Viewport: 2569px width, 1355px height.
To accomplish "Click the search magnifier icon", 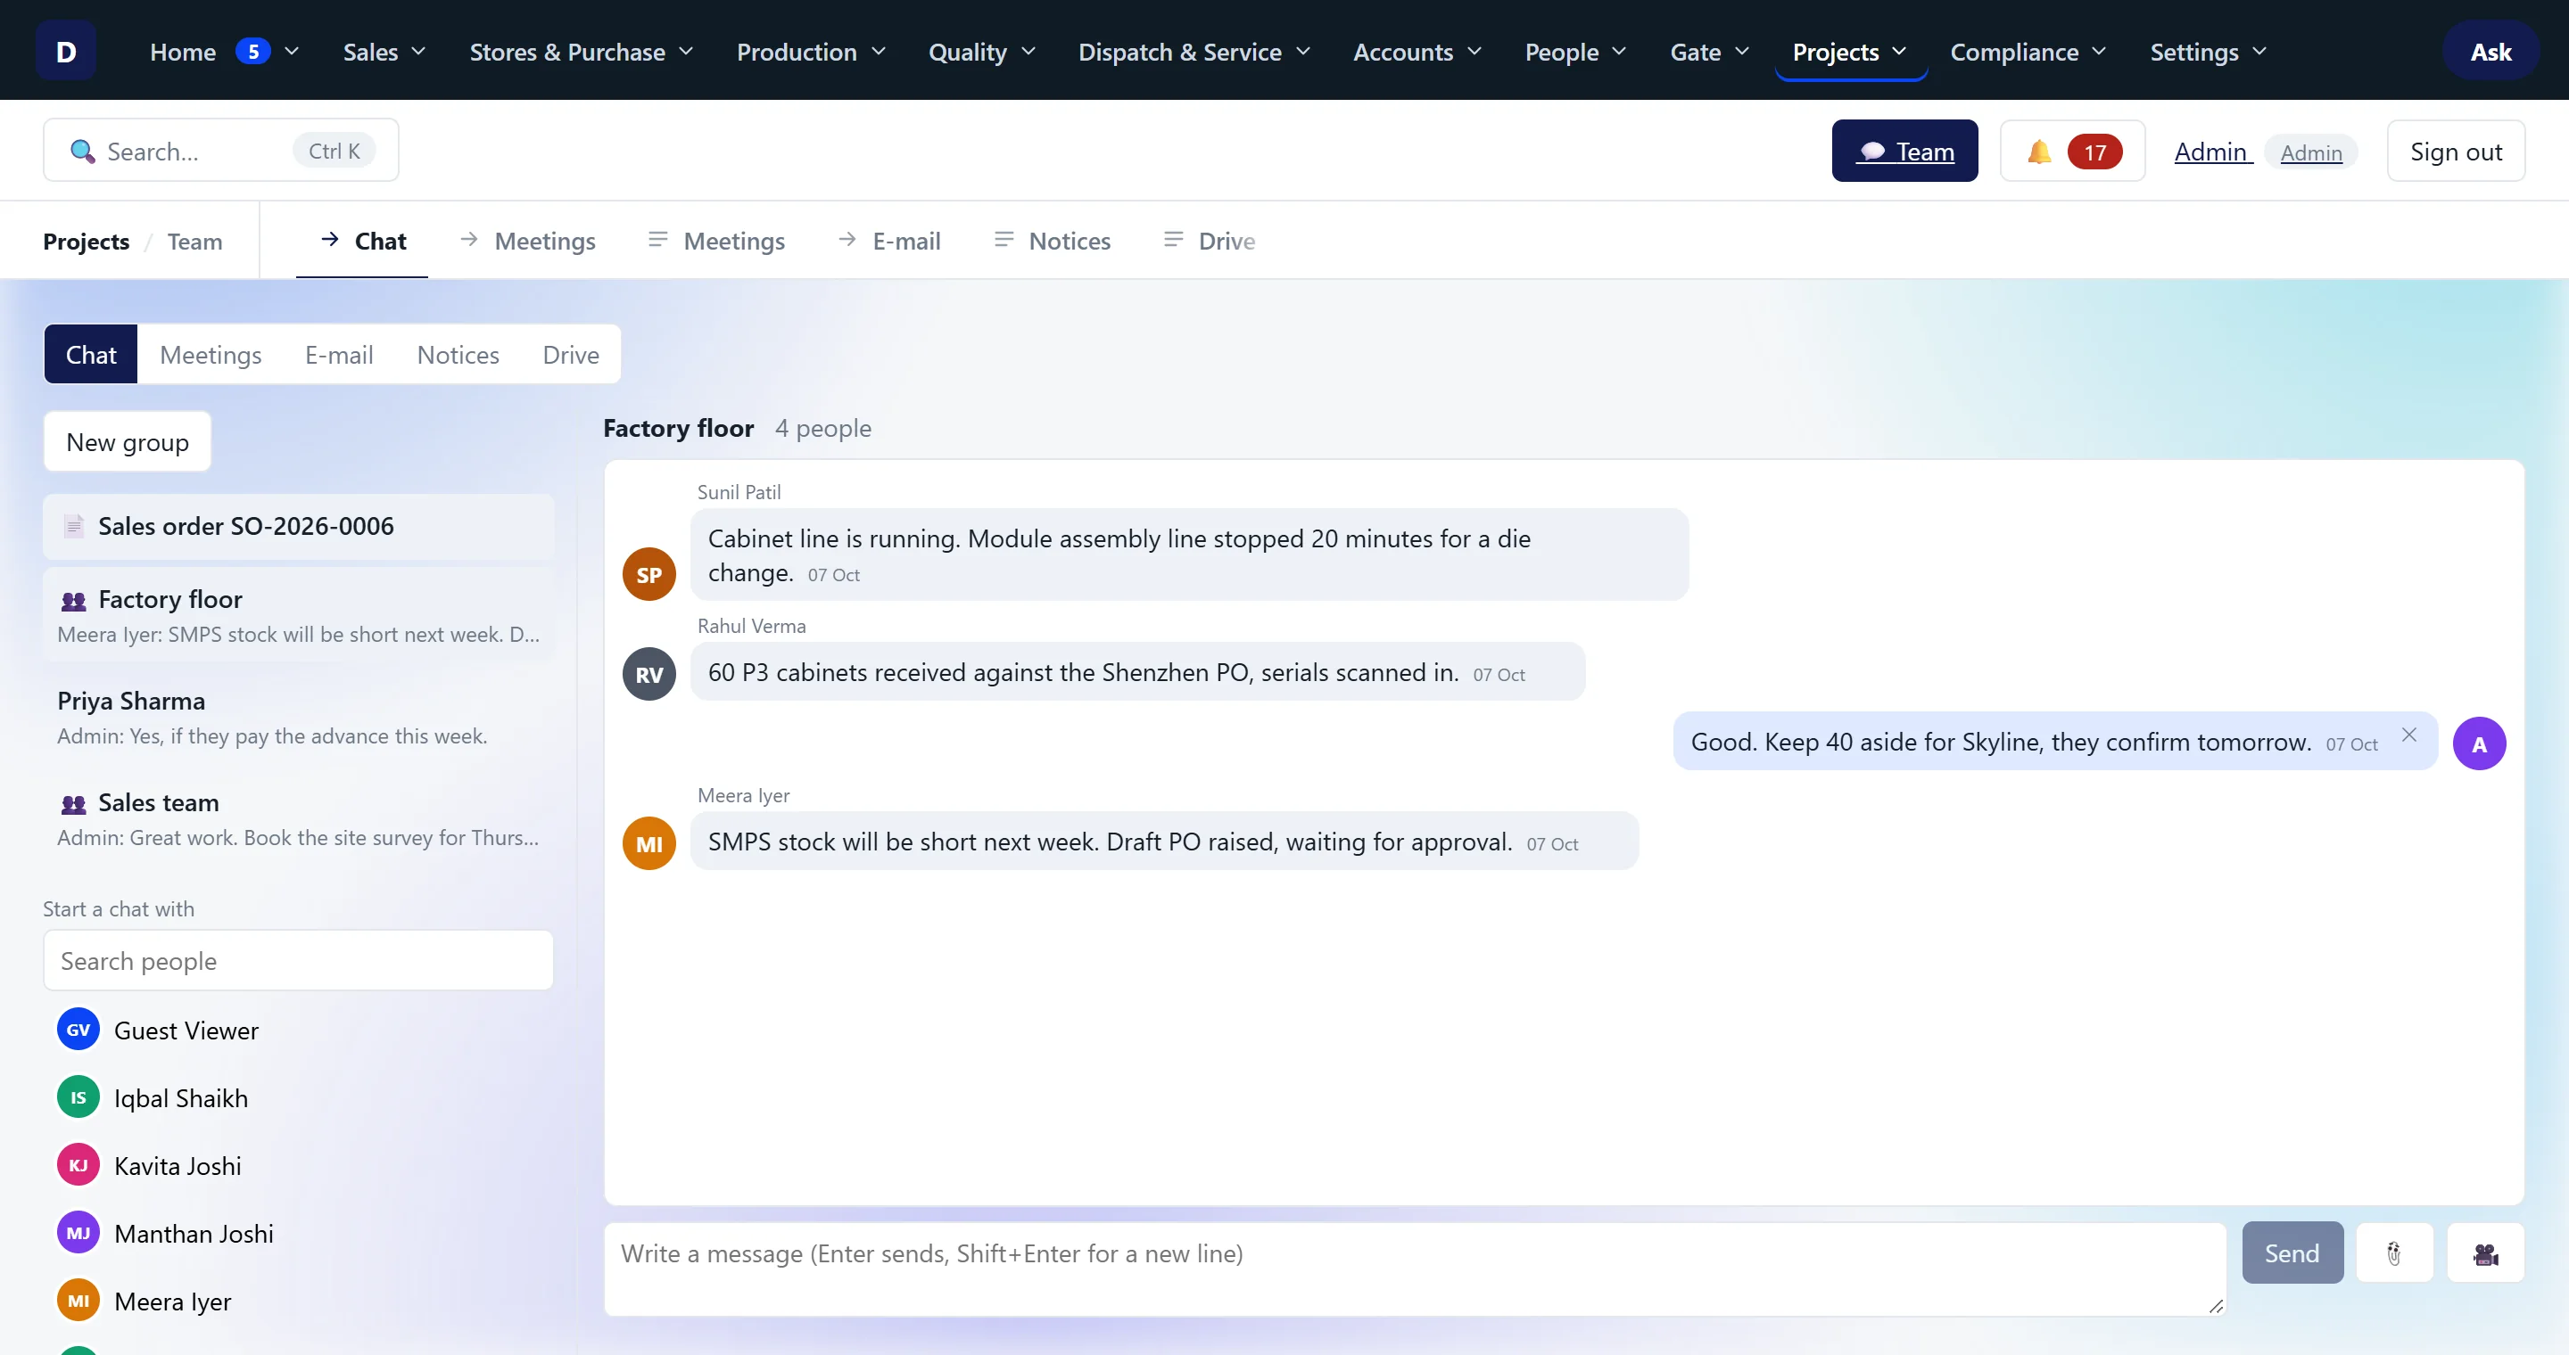I will pyautogui.click(x=83, y=152).
